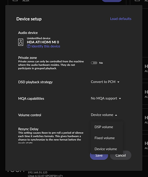The image size is (148, 177).
Task: Click the Private zone heading
Action: [x=27, y=58]
